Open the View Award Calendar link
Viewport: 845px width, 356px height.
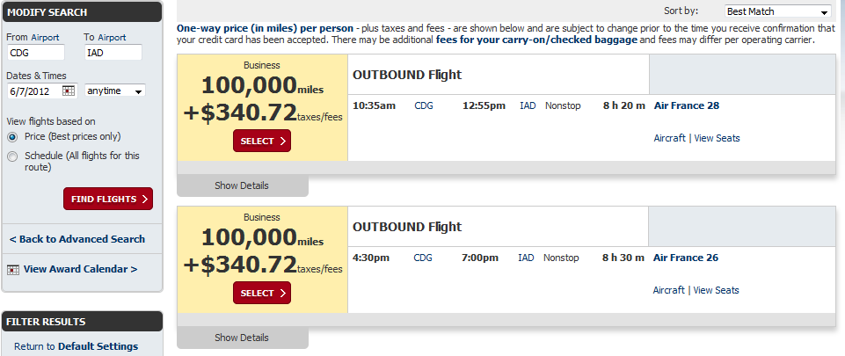tap(80, 269)
